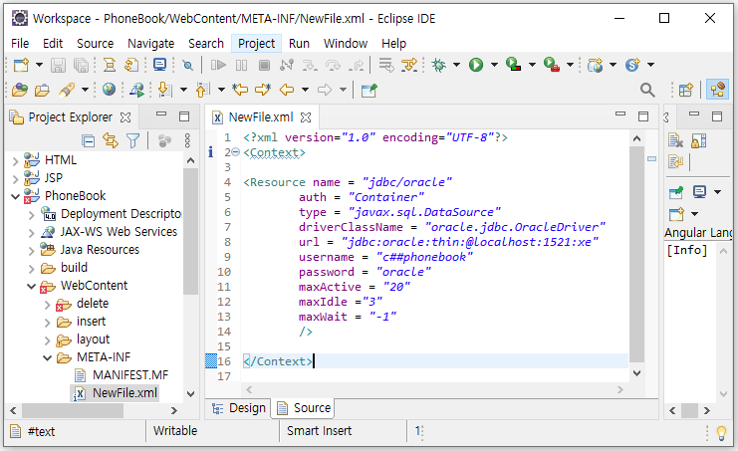Click the Open Web Browser globe icon
Screen dimensions: 738x451
click(109, 90)
